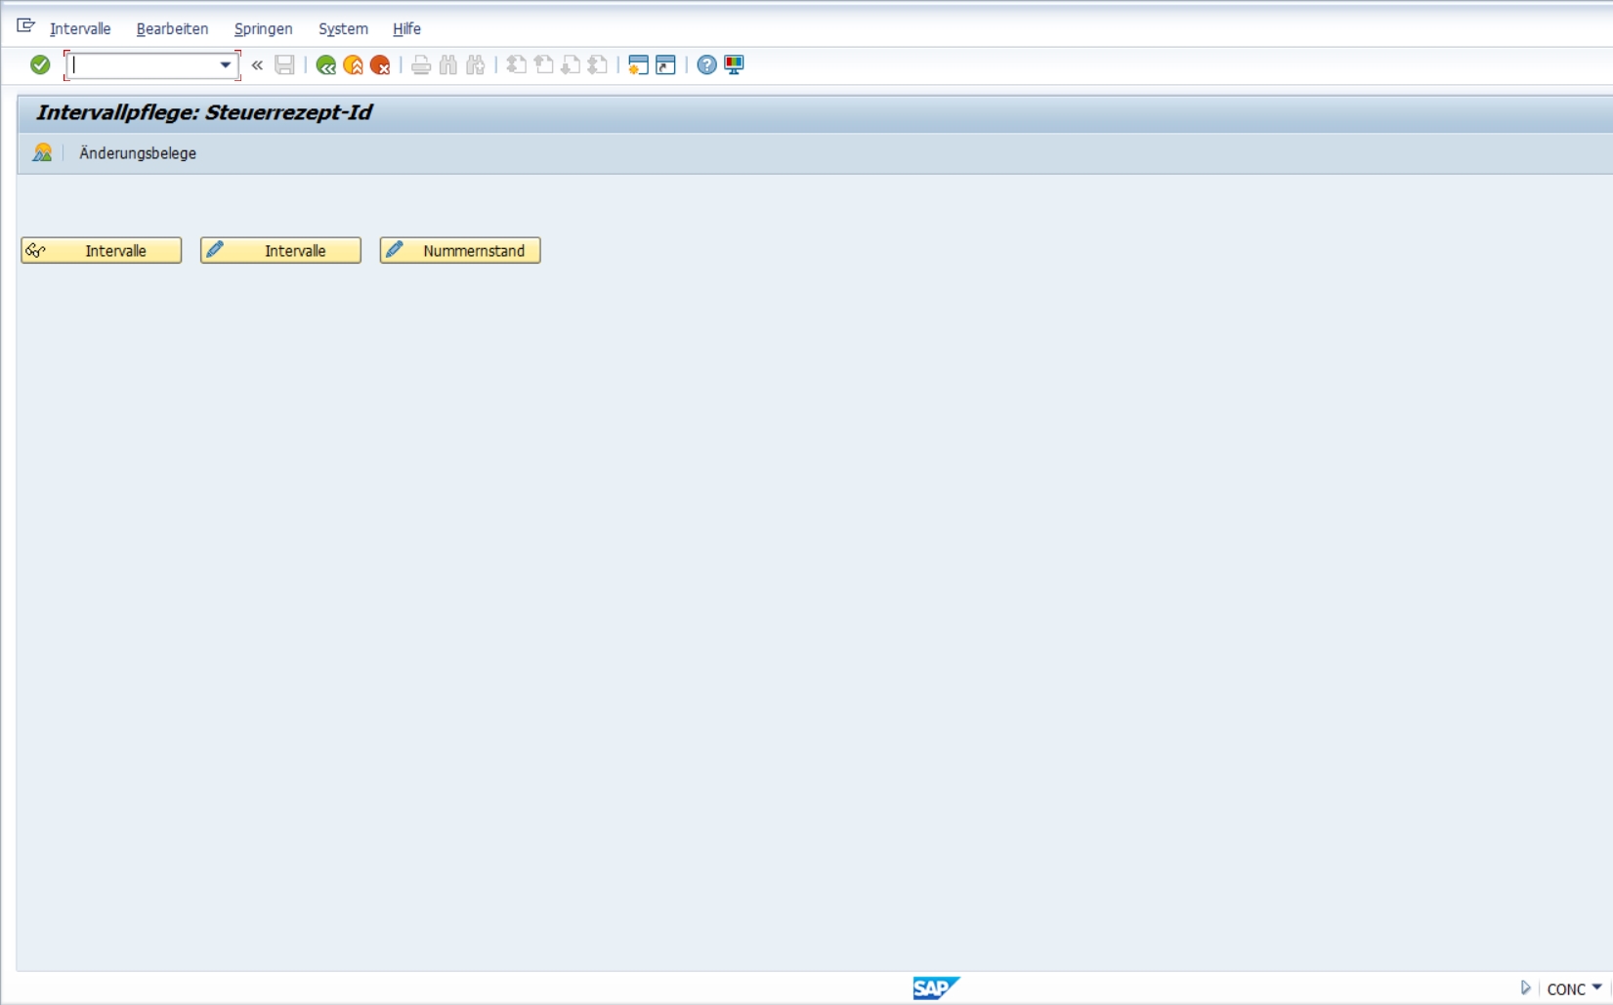This screenshot has height=1005, width=1613.
Task: Click the Find binoculars icon
Action: click(x=448, y=65)
